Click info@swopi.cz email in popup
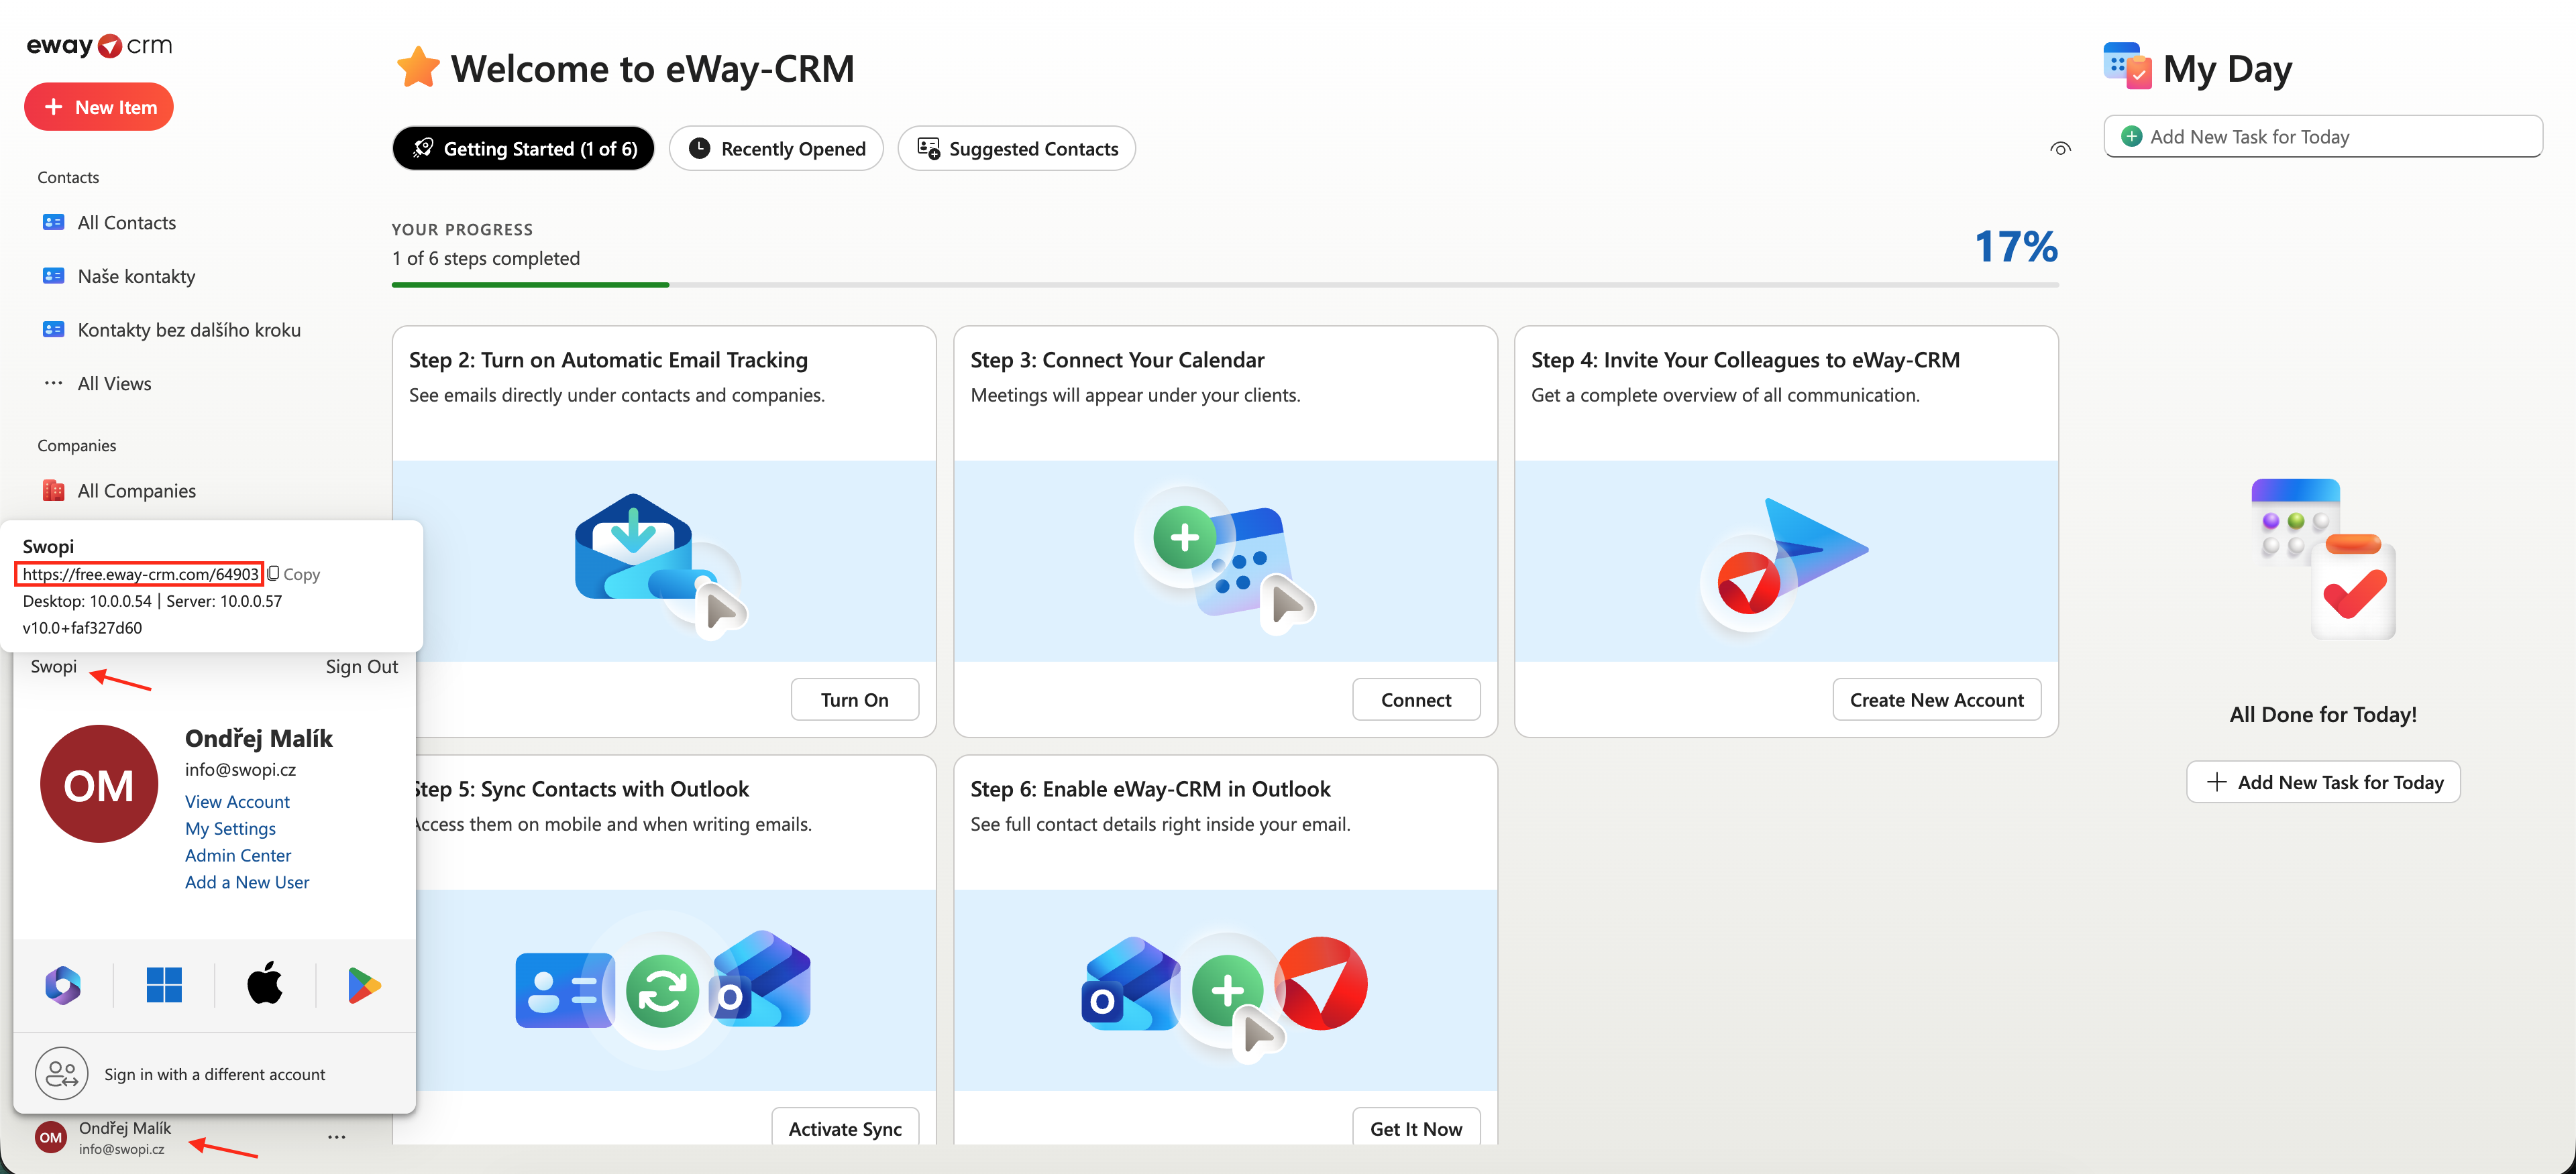Viewport: 2576px width, 1174px height. tap(240, 770)
